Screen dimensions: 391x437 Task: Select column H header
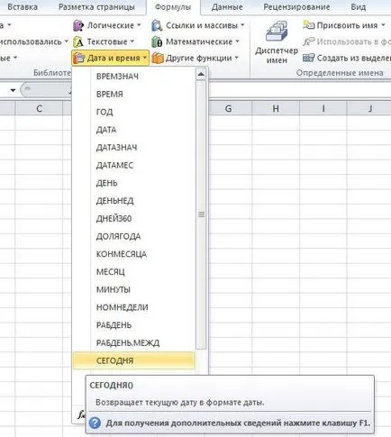click(276, 108)
